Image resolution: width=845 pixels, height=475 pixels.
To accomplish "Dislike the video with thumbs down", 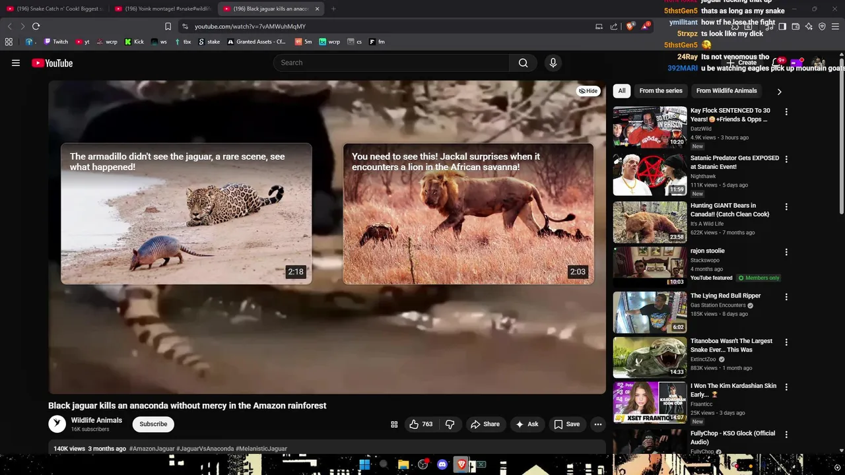I will pos(450,424).
